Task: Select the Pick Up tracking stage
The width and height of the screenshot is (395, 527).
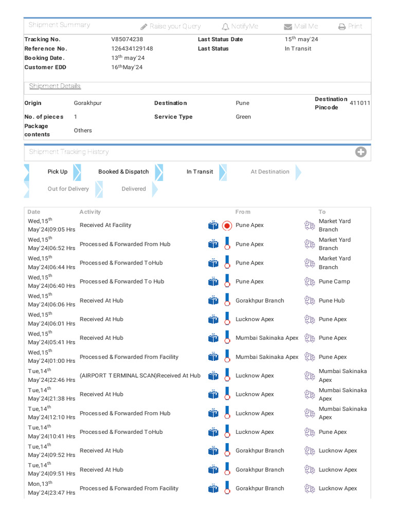Action: 57,172
